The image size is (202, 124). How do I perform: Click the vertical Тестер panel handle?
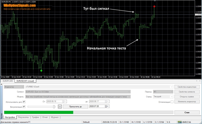(1, 116)
